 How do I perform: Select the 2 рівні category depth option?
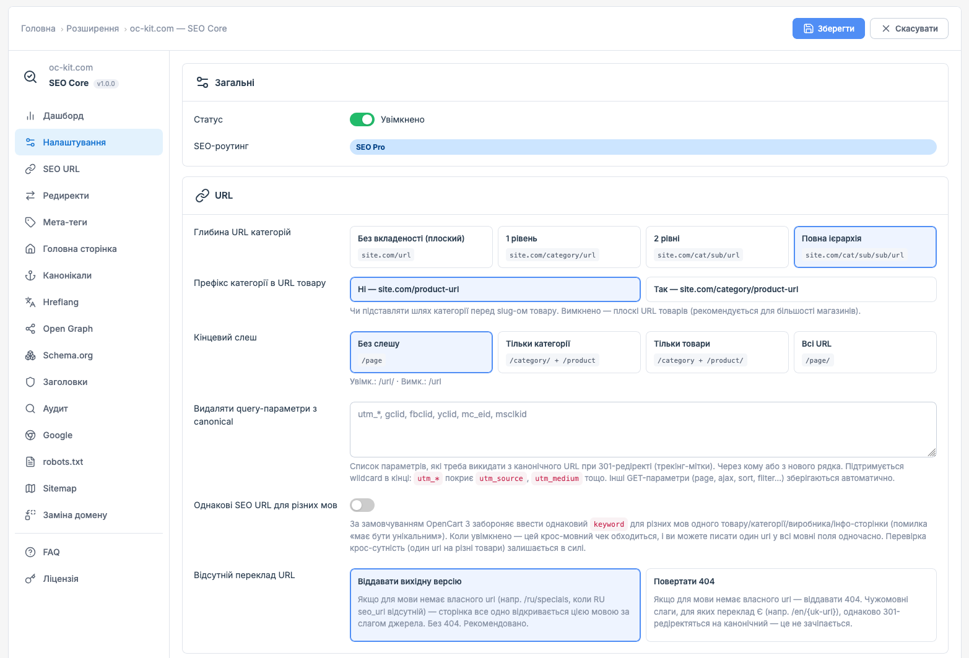(717, 247)
